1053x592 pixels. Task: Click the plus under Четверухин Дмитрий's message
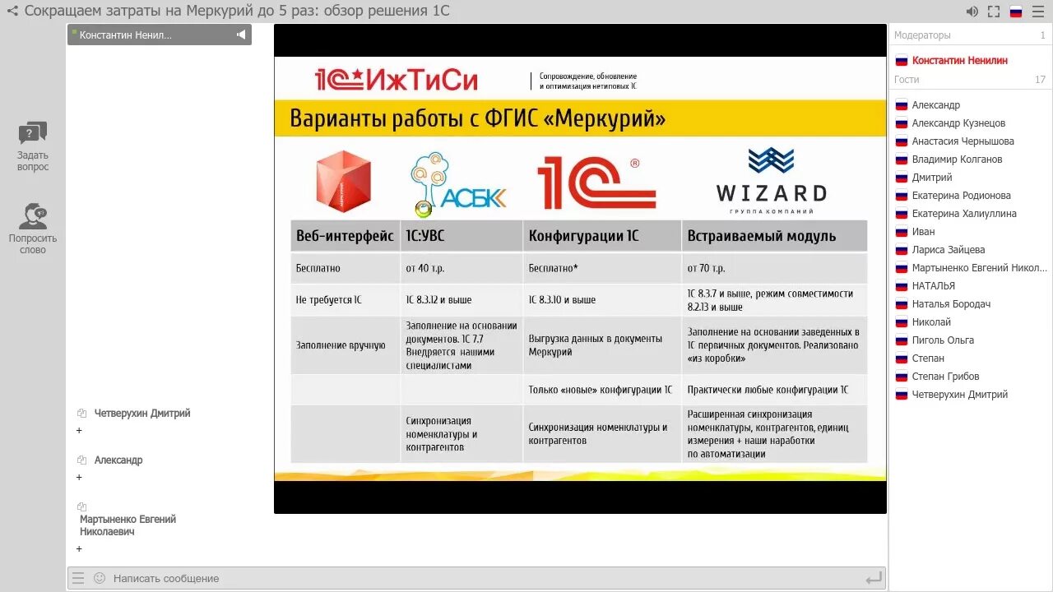click(x=79, y=430)
